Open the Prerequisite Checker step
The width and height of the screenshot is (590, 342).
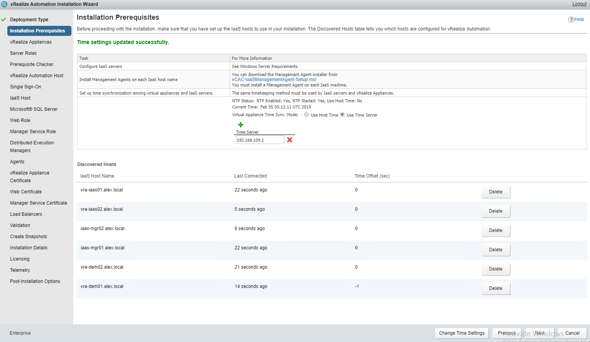click(x=32, y=64)
